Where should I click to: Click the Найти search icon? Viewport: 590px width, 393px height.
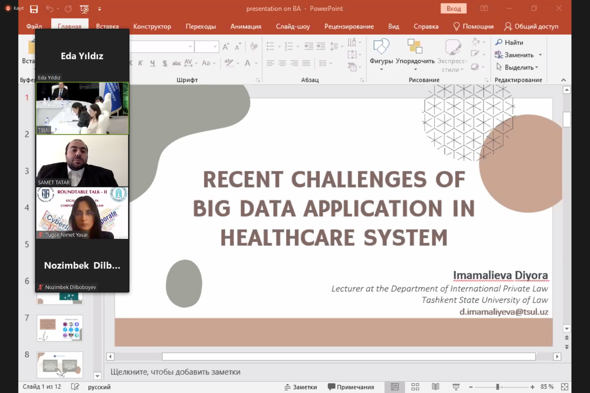coord(499,42)
